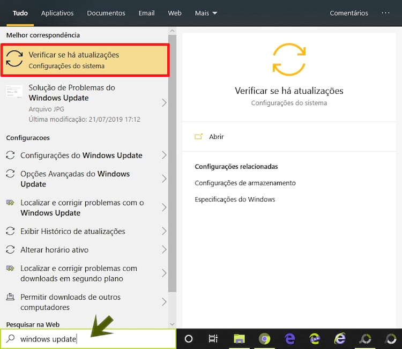Click the Abrir open-window icon
The width and height of the screenshot is (402, 349).
point(199,137)
